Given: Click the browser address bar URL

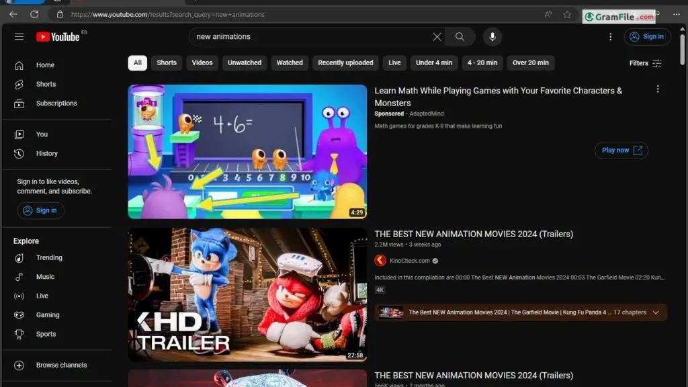Looking at the screenshot, I should (167, 15).
